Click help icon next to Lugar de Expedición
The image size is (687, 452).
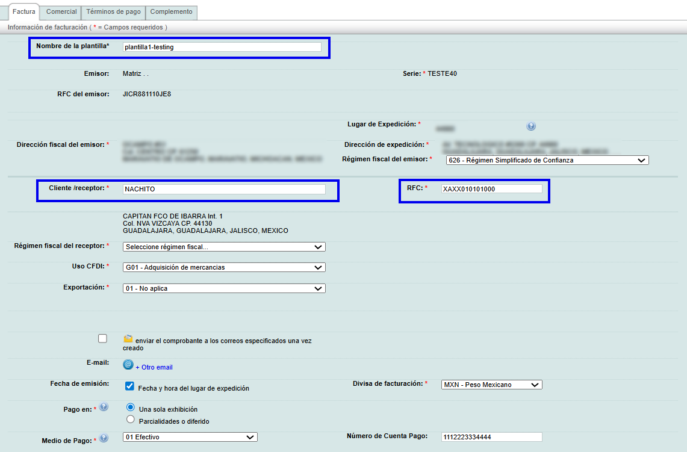(x=531, y=126)
